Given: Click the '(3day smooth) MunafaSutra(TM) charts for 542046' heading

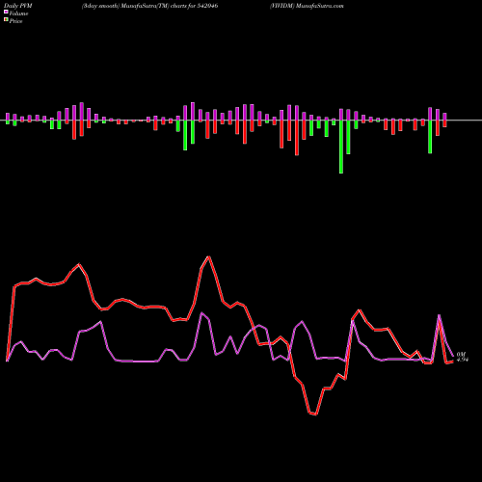Looking at the screenshot, I should tap(149, 6).
